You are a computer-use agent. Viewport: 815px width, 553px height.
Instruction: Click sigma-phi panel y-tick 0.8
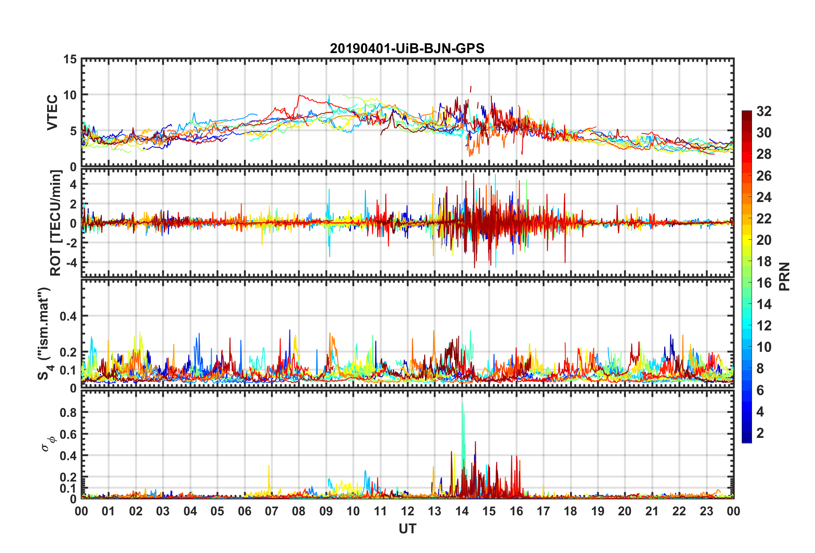tap(68, 412)
